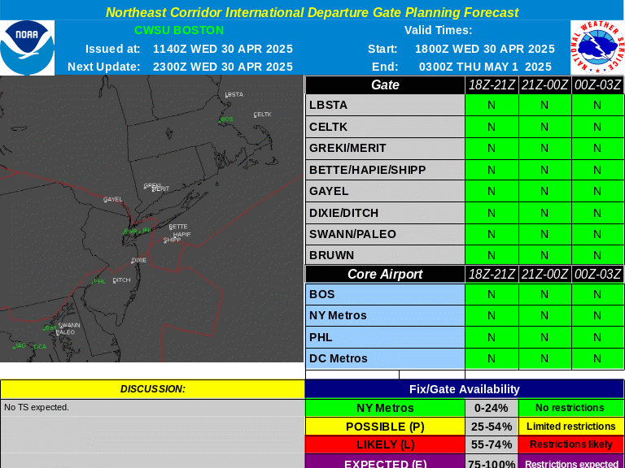625x468 pixels.
Task: Click BRUWN 00Z-03Z green N cell
Action: pyautogui.click(x=597, y=255)
